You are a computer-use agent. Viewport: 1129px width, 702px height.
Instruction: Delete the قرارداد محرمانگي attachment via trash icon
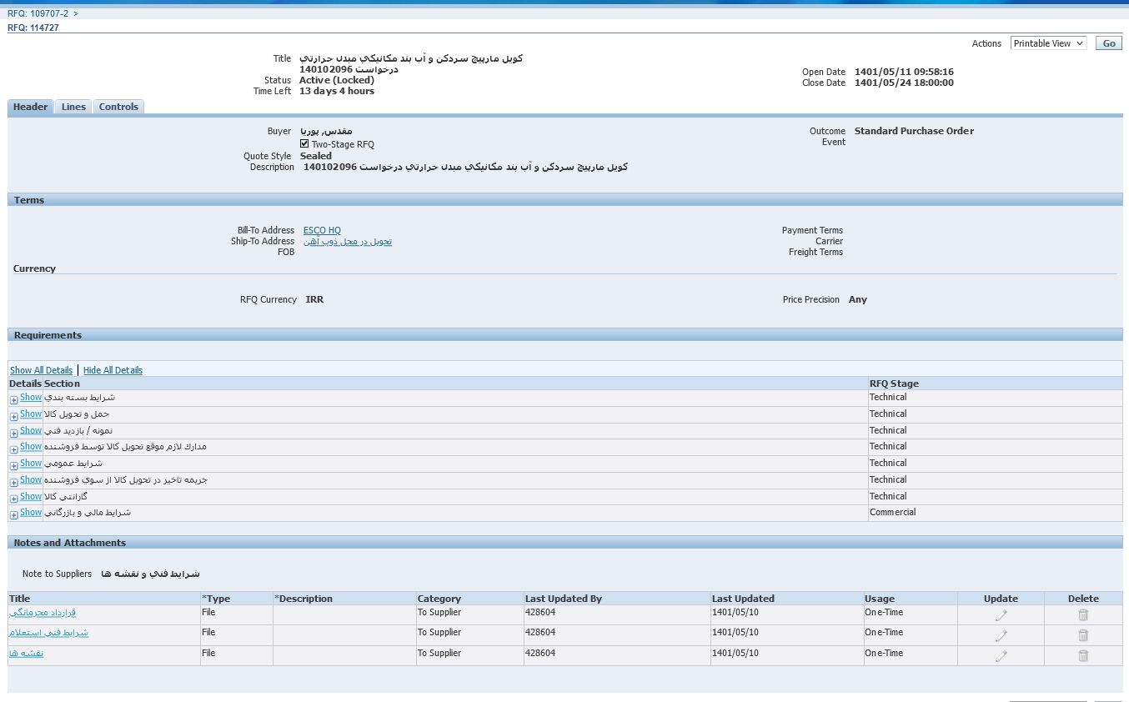coord(1083,615)
